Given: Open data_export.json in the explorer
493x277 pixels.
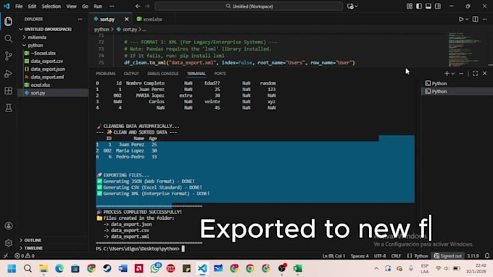Looking at the screenshot, I should (48, 69).
